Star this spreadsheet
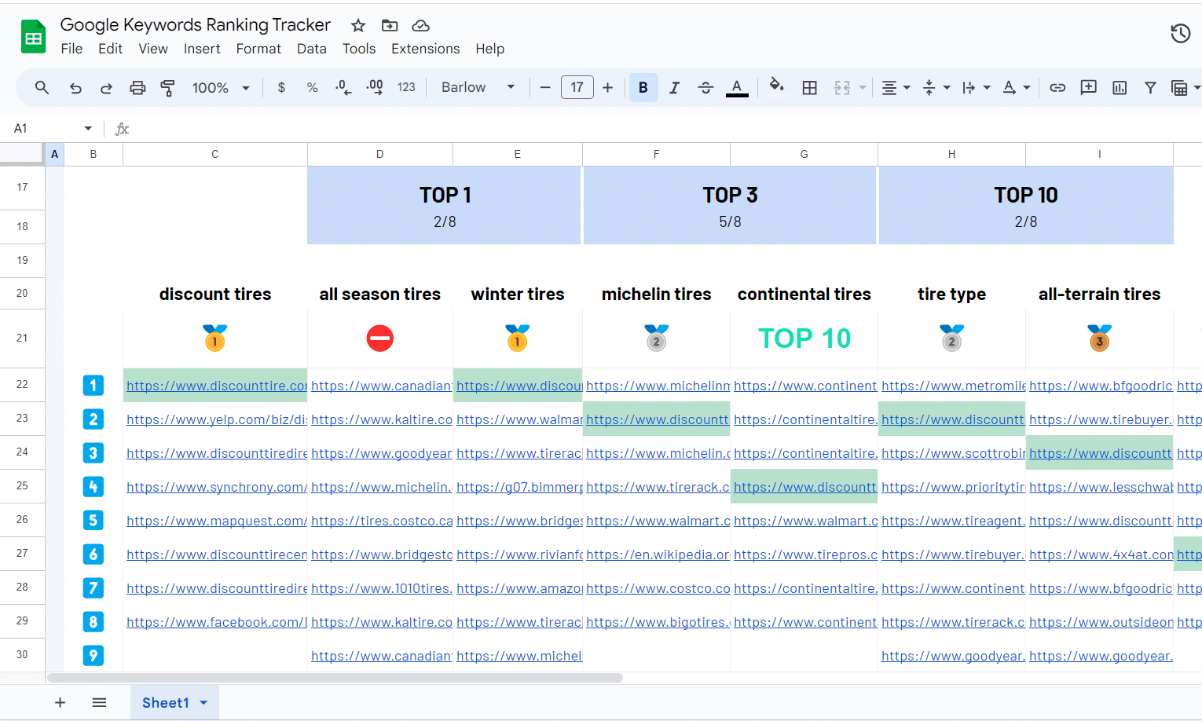Viewport: 1202px width, 721px height. pos(358,25)
